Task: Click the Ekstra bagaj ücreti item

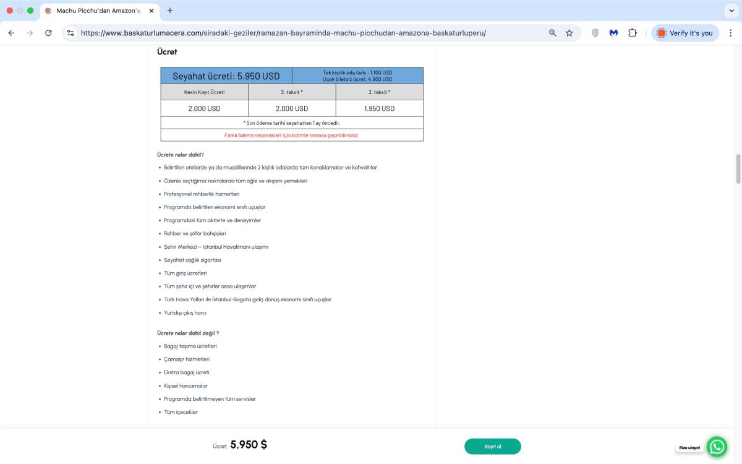Action: (187, 372)
